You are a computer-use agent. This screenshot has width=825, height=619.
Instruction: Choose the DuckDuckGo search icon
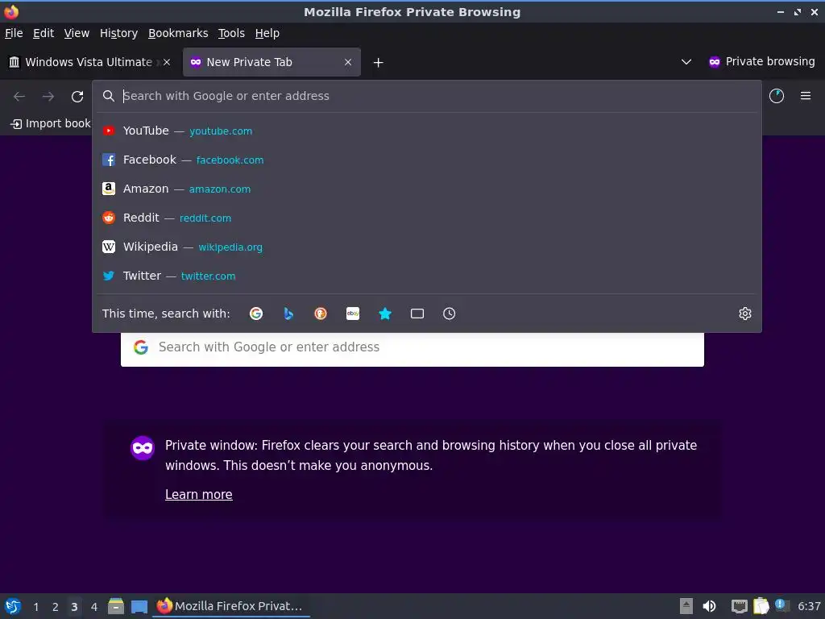click(321, 314)
